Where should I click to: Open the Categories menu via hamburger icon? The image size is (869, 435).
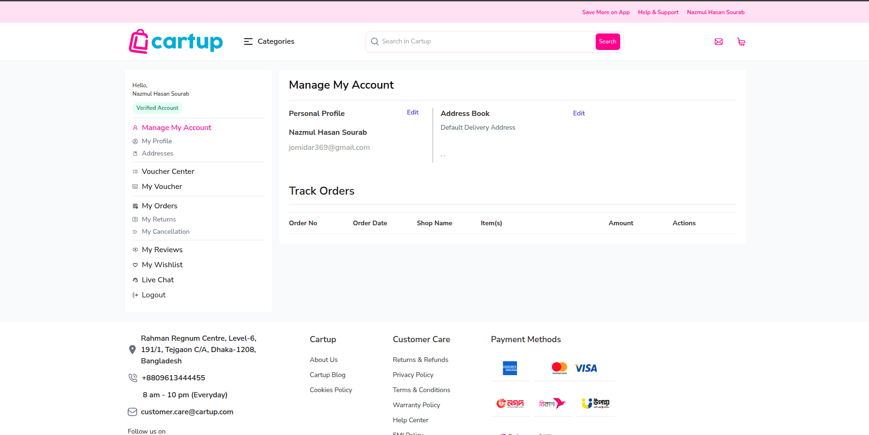tap(248, 41)
